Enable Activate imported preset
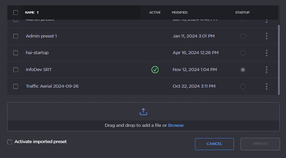 [x=10, y=142]
